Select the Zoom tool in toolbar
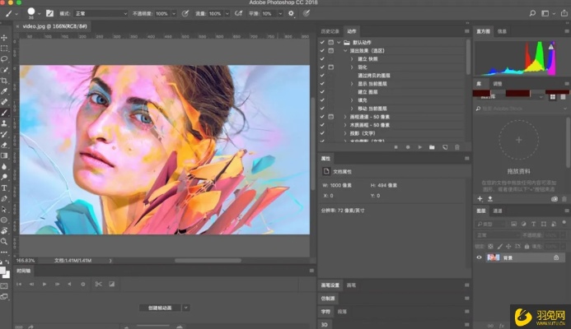Screen dimensions: 571x329 click(4, 241)
